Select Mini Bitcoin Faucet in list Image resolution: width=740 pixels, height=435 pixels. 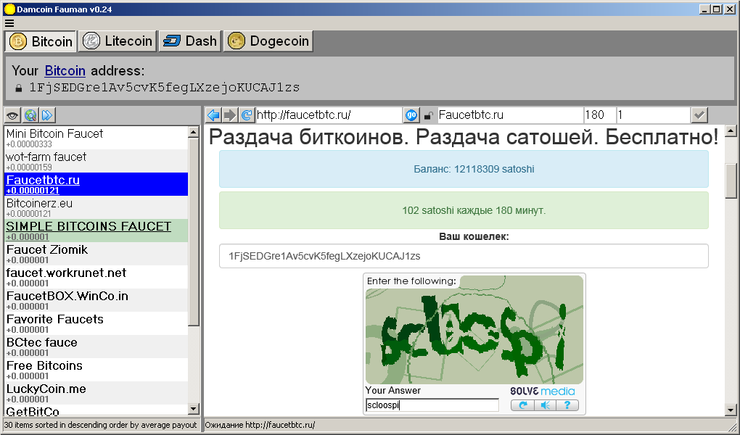[96, 138]
